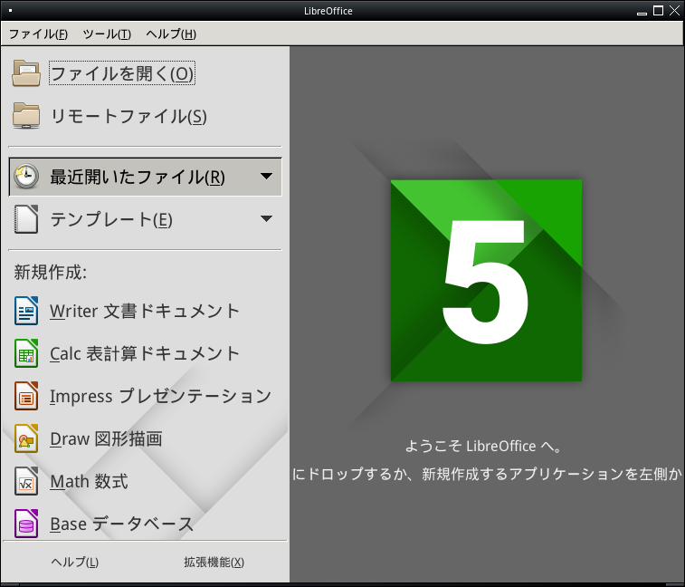Create a Draw 図形描画

106,438
